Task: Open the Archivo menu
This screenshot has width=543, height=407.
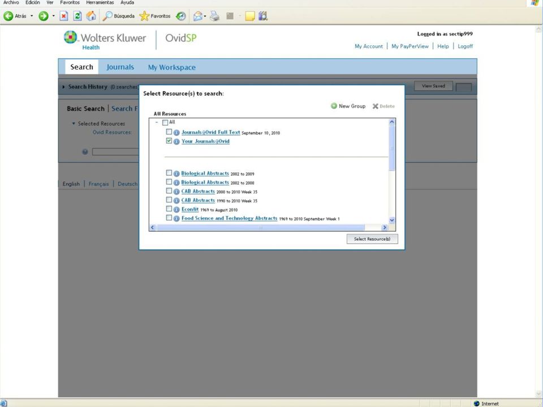Action: 11,2
